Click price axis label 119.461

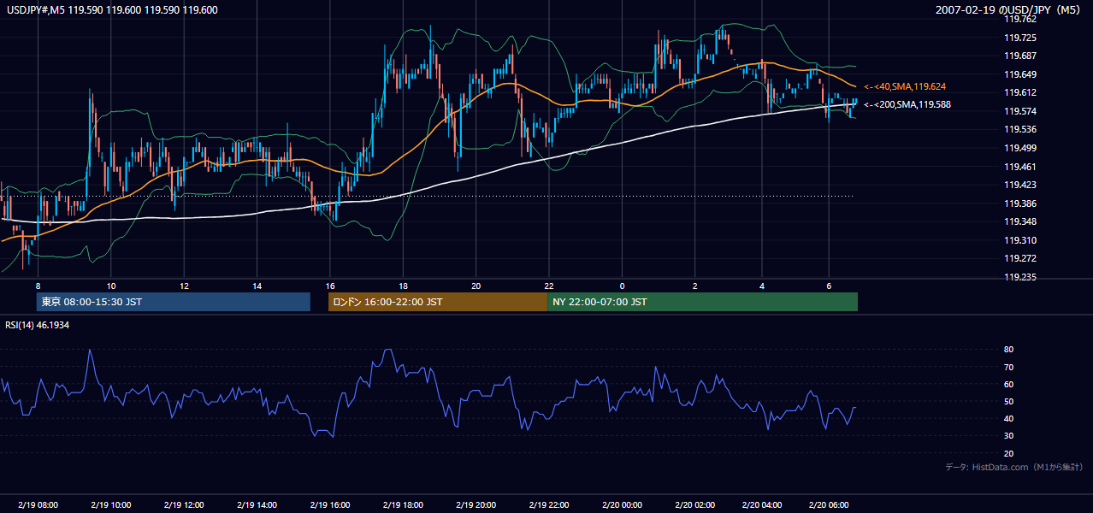click(x=1020, y=167)
